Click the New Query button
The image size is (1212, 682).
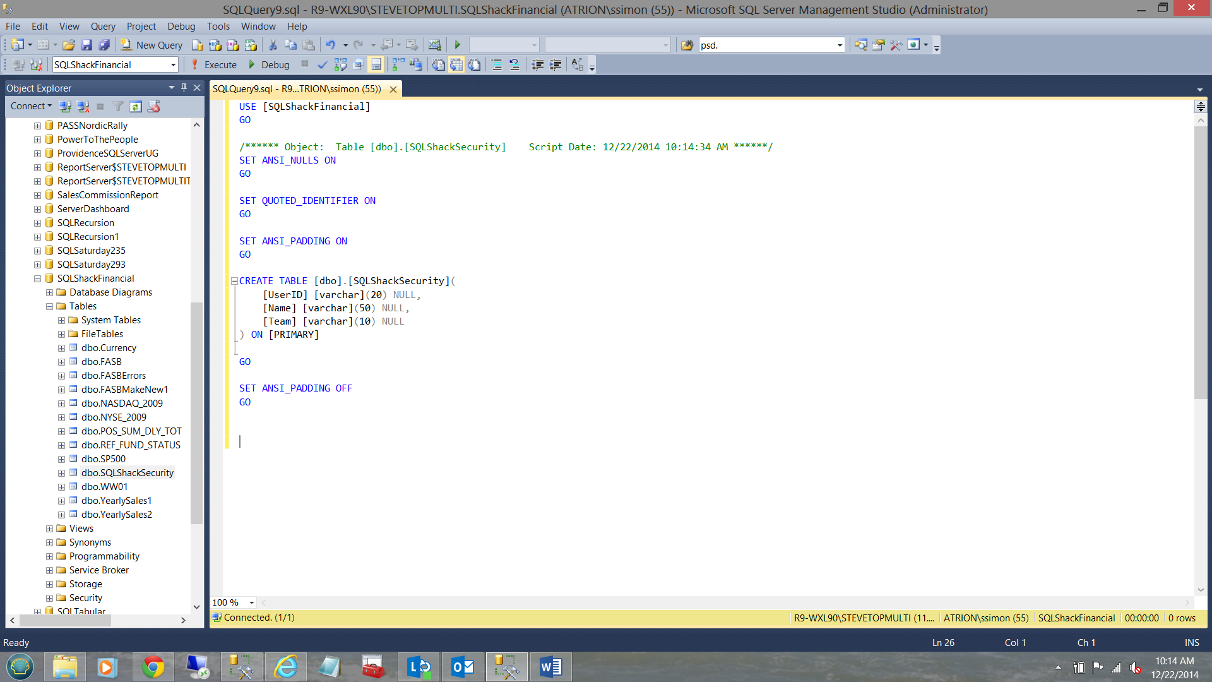[x=152, y=45]
